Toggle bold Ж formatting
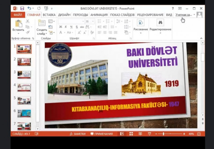 61,27
